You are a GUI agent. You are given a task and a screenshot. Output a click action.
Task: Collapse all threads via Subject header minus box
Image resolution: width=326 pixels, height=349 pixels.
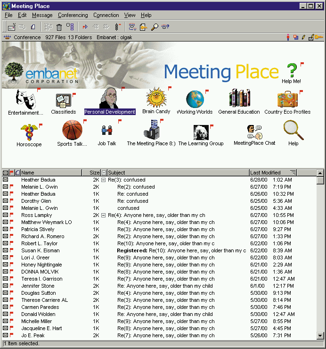104,173
